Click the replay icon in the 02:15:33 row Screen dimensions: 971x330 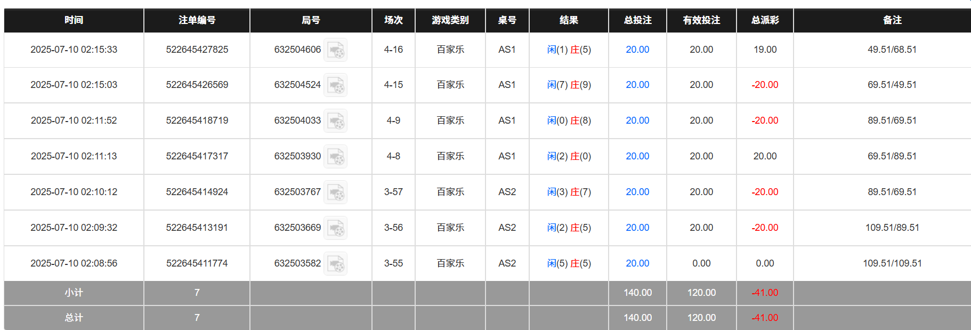pos(335,50)
